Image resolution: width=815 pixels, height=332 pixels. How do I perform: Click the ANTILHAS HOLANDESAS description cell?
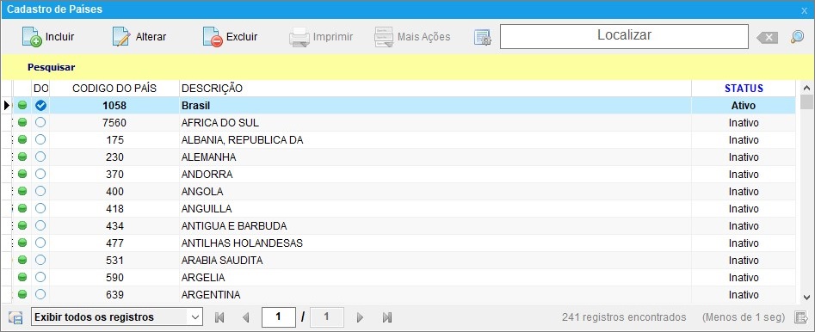pos(435,243)
